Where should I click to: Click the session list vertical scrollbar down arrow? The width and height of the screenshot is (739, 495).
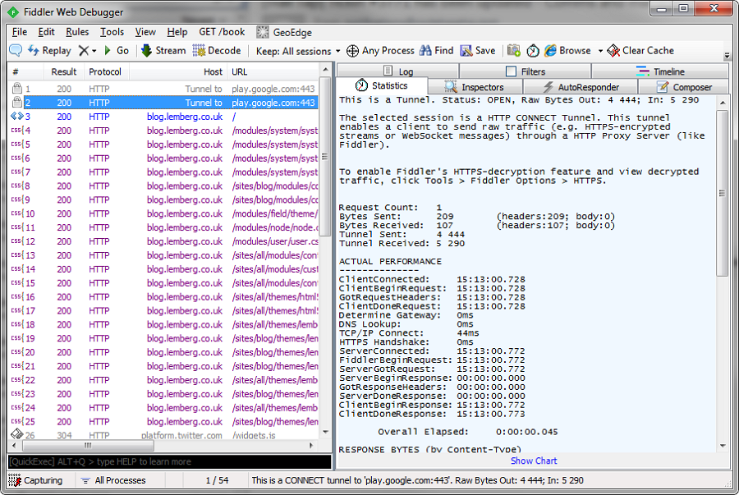tap(325, 432)
